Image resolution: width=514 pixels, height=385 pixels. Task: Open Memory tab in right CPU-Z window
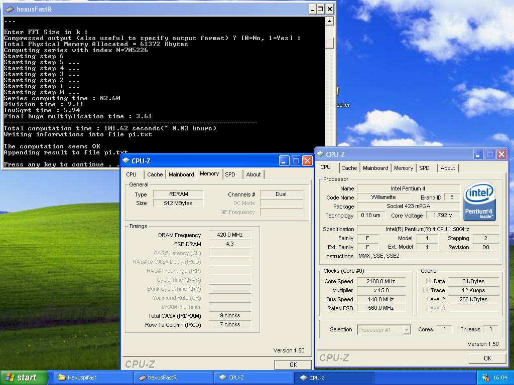404,168
